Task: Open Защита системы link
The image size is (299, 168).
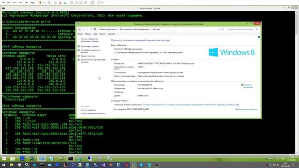Action: [x=88, y=56]
